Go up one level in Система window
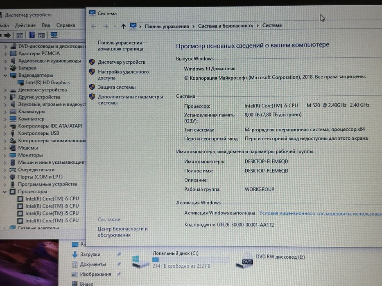The width and height of the screenshot is (382, 286). [x=124, y=26]
